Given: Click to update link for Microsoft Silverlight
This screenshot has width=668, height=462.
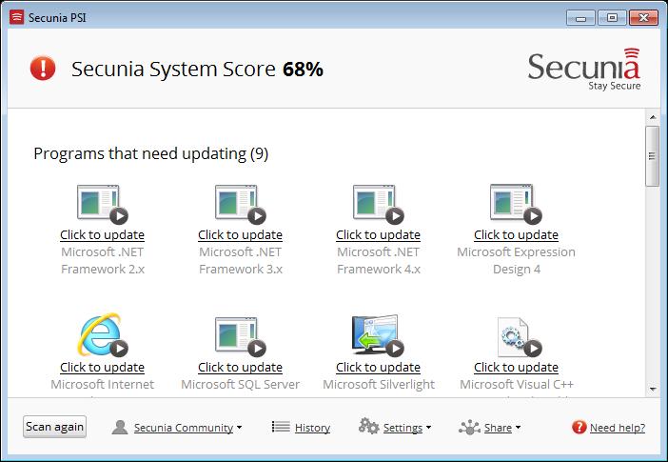Looking at the screenshot, I should tap(378, 368).
